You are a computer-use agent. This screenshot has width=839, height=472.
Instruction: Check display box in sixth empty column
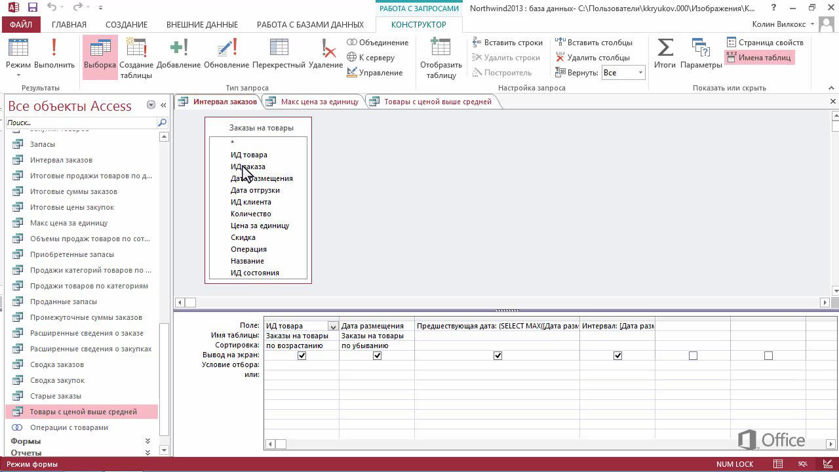click(768, 355)
